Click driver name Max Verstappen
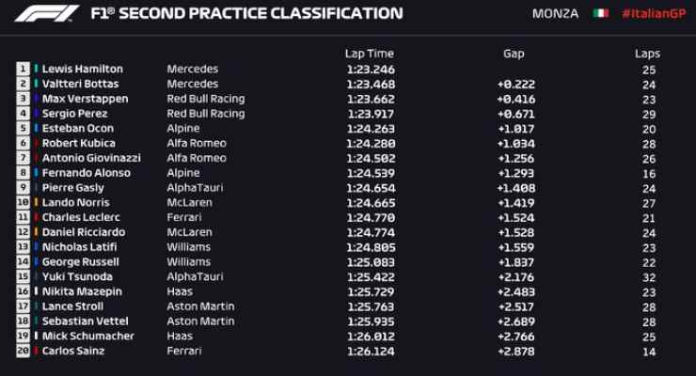The width and height of the screenshot is (696, 376). [85, 99]
